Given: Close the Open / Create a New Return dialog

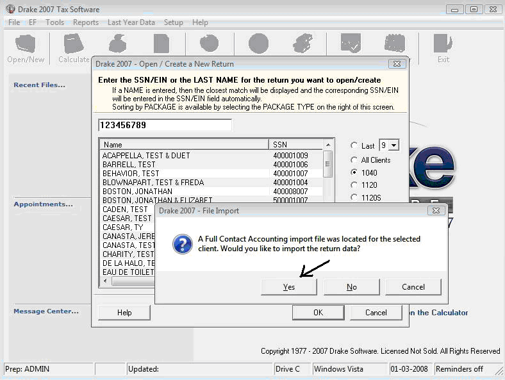Looking at the screenshot, I should 397,64.
